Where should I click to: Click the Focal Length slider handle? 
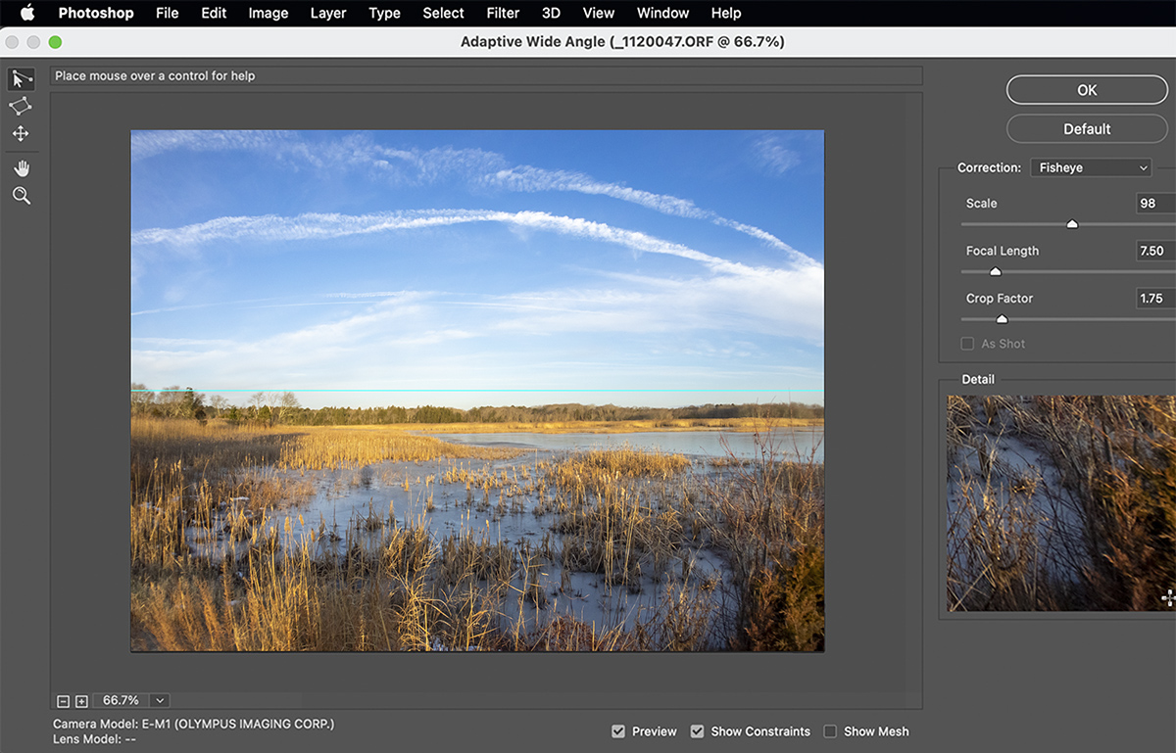(x=996, y=272)
